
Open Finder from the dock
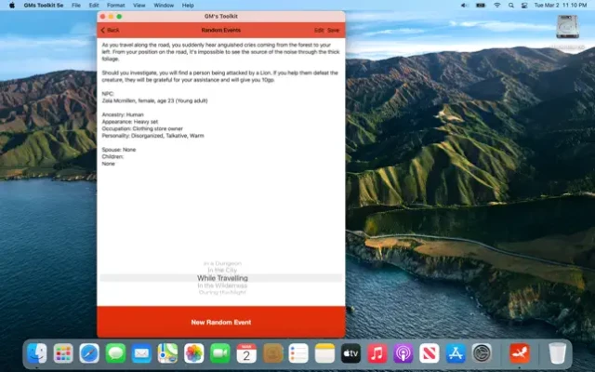[37, 353]
